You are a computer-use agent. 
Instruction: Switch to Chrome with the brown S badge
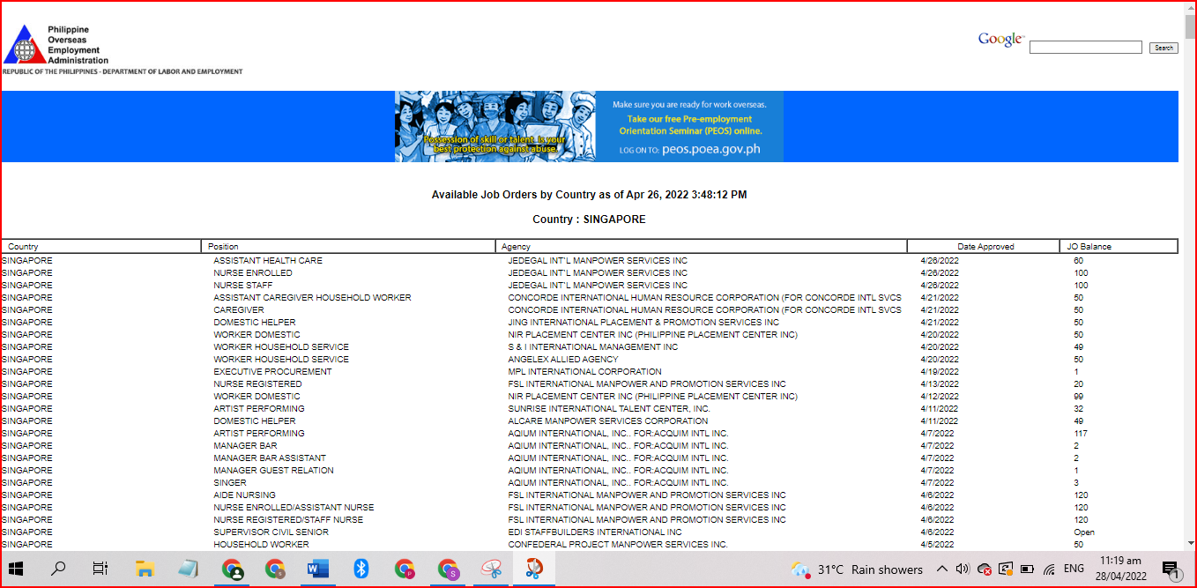pos(275,569)
